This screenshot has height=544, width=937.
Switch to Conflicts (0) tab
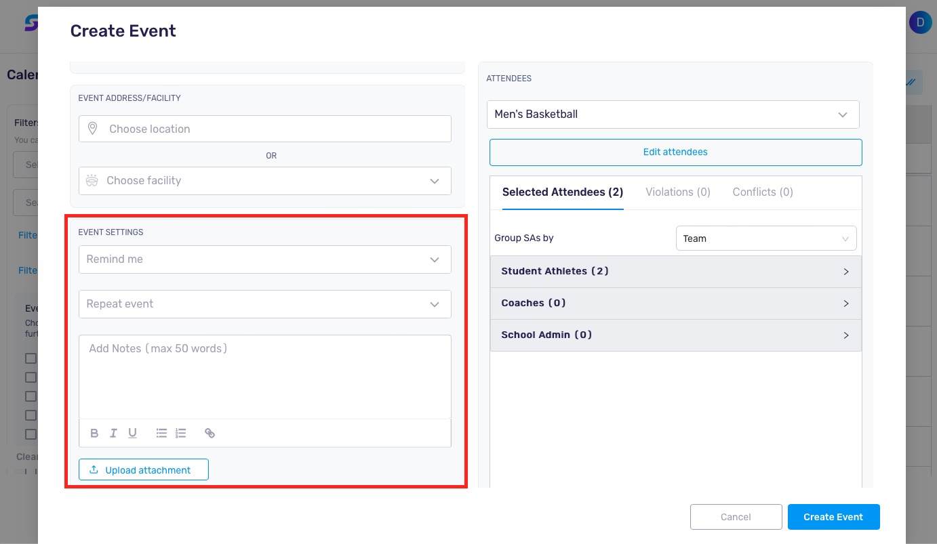pyautogui.click(x=763, y=192)
